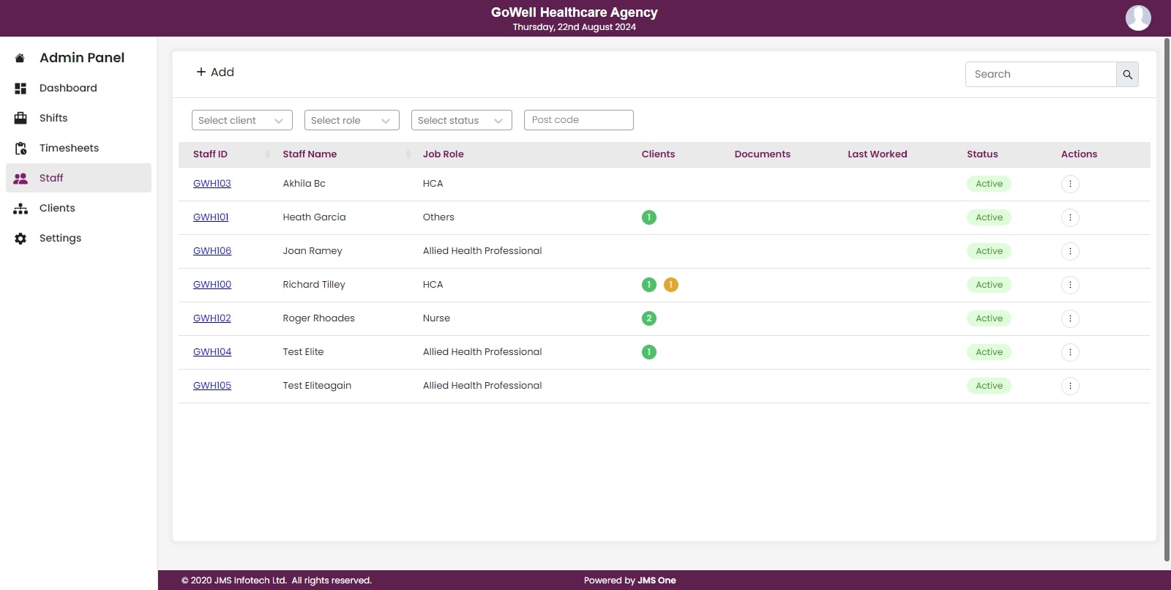Open staff record GWH106 link
1171x590 pixels.
pos(212,251)
